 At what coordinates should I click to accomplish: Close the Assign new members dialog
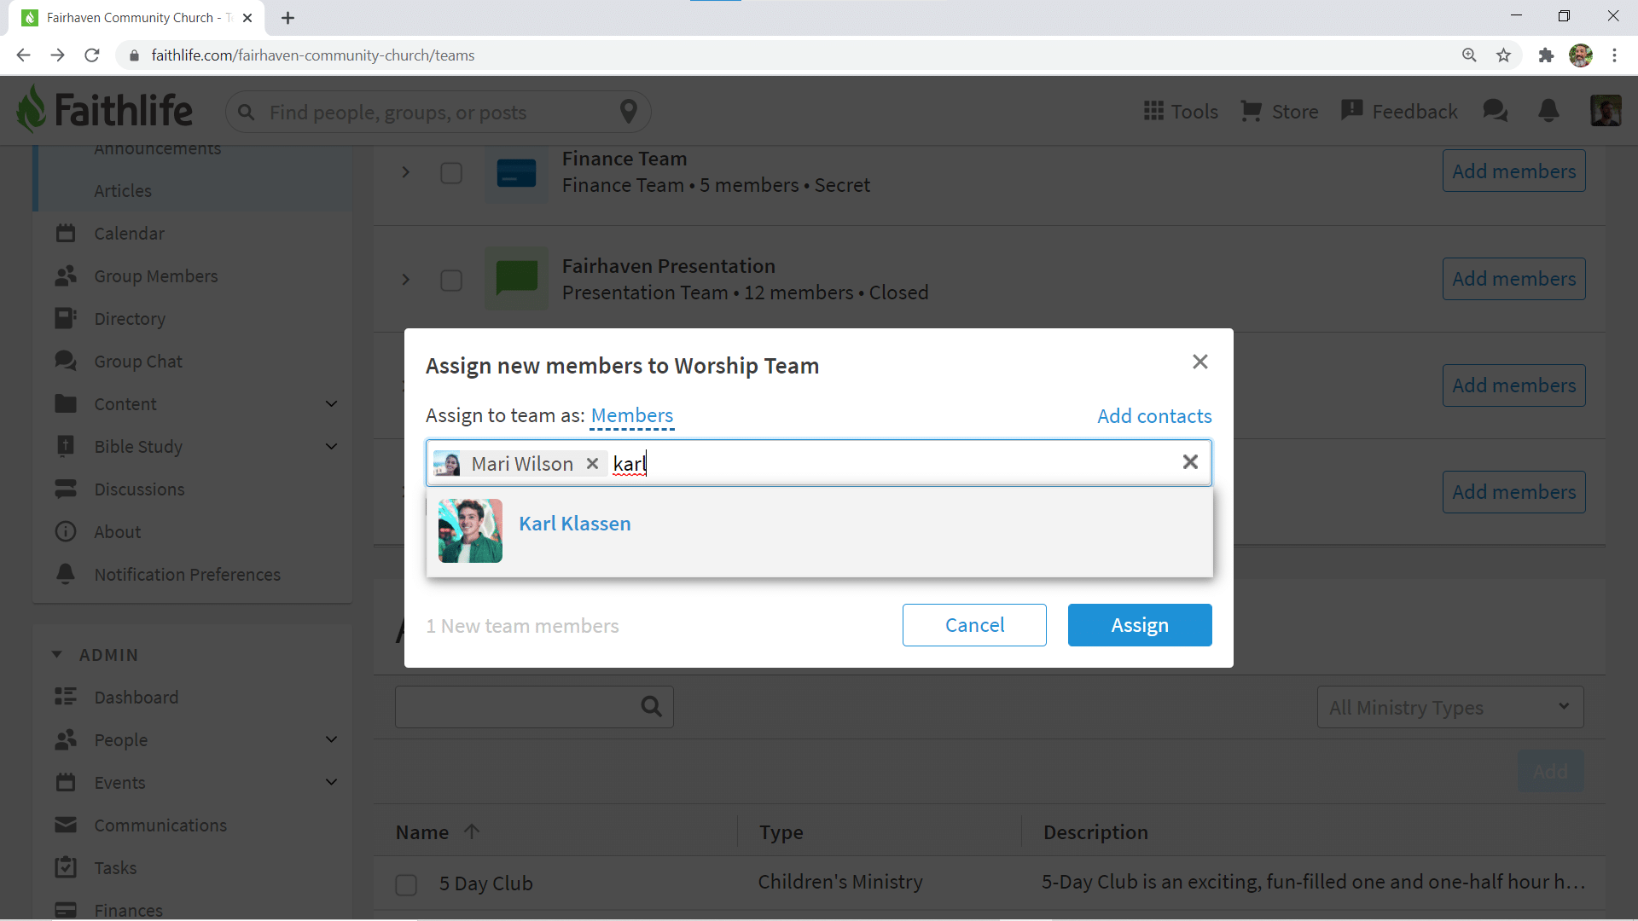pyautogui.click(x=1200, y=362)
